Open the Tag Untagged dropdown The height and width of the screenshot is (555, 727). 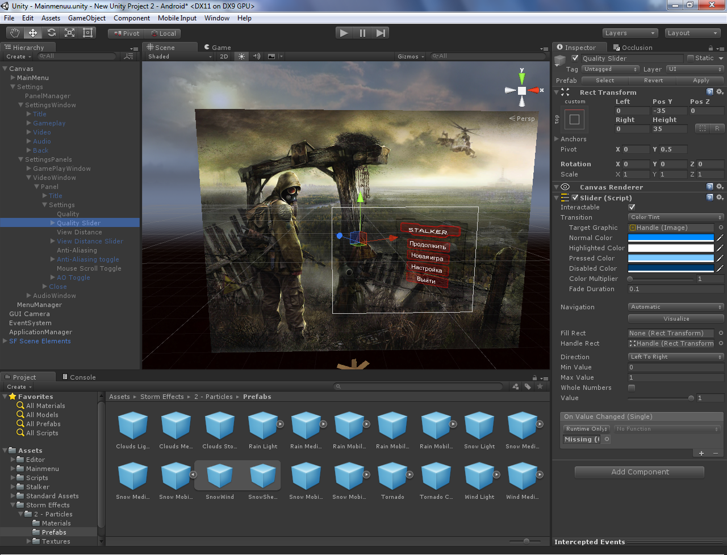pos(611,69)
